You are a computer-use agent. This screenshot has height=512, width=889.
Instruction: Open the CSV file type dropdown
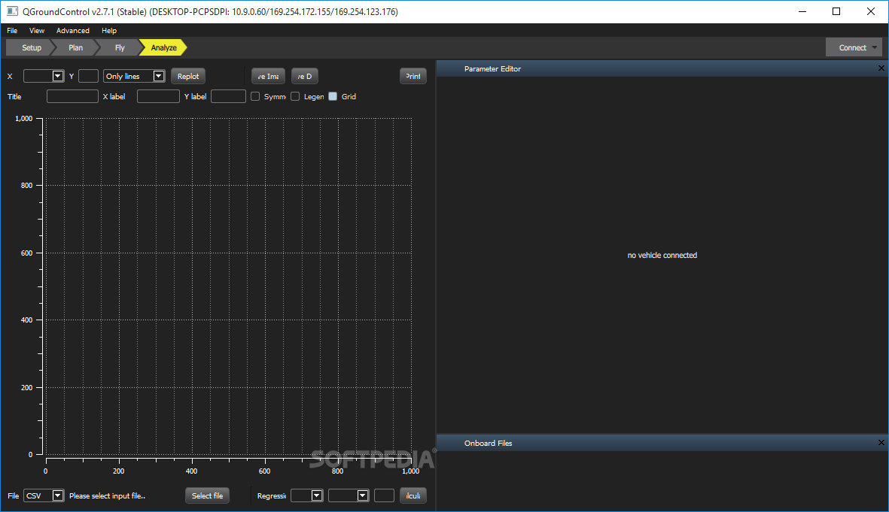pyautogui.click(x=44, y=495)
